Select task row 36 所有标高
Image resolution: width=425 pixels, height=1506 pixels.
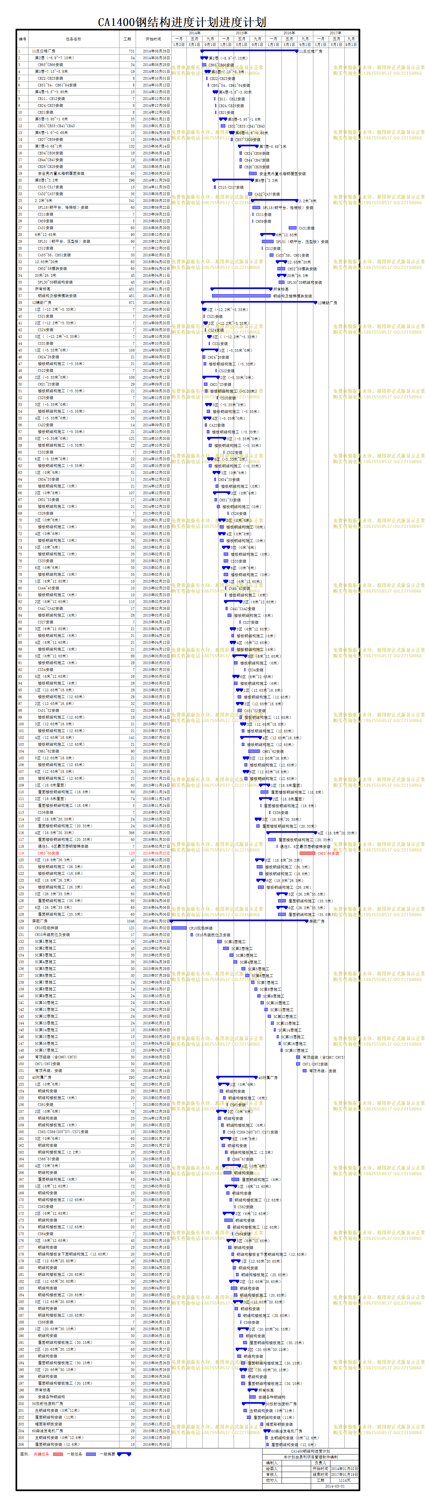pyautogui.click(x=94, y=289)
